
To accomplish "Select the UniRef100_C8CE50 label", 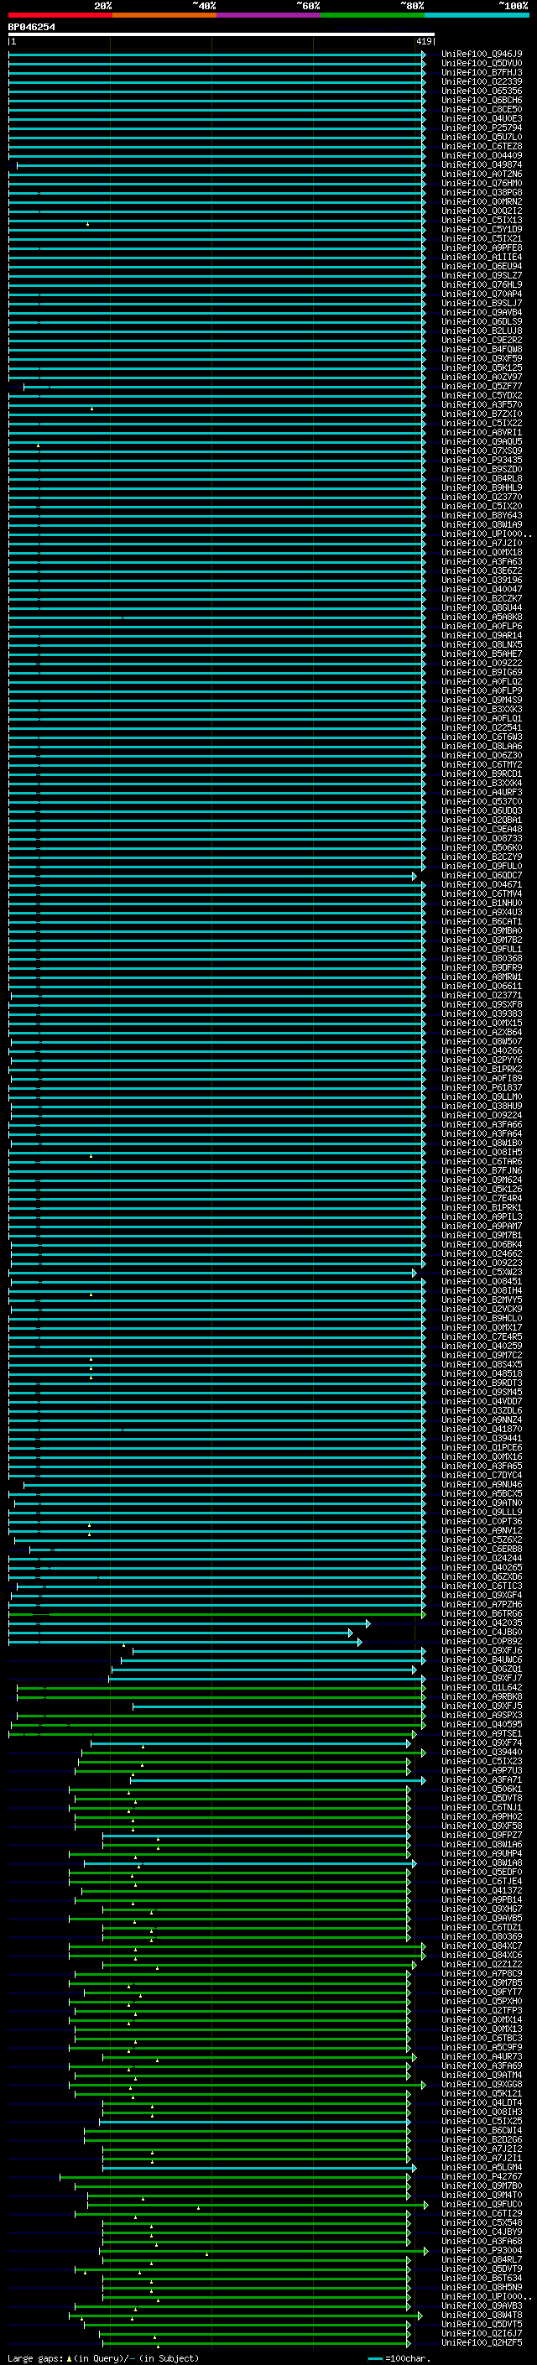I will [x=481, y=109].
